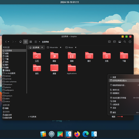Image resolution: width=139 pixels, height=139 pixels.
Task: Select the Applications folder
Action: pyautogui.click(x=72, y=69)
